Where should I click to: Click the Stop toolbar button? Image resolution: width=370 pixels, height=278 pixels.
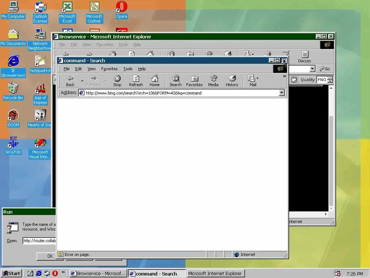117,81
